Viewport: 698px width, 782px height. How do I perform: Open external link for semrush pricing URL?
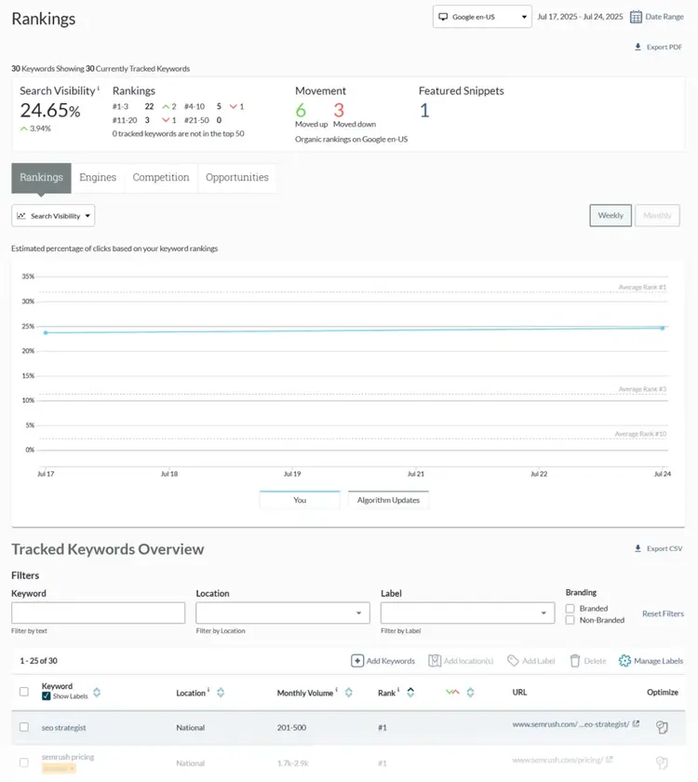pos(609,760)
